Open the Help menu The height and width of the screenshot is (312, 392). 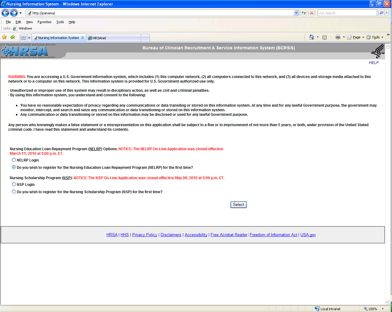[x=72, y=22]
